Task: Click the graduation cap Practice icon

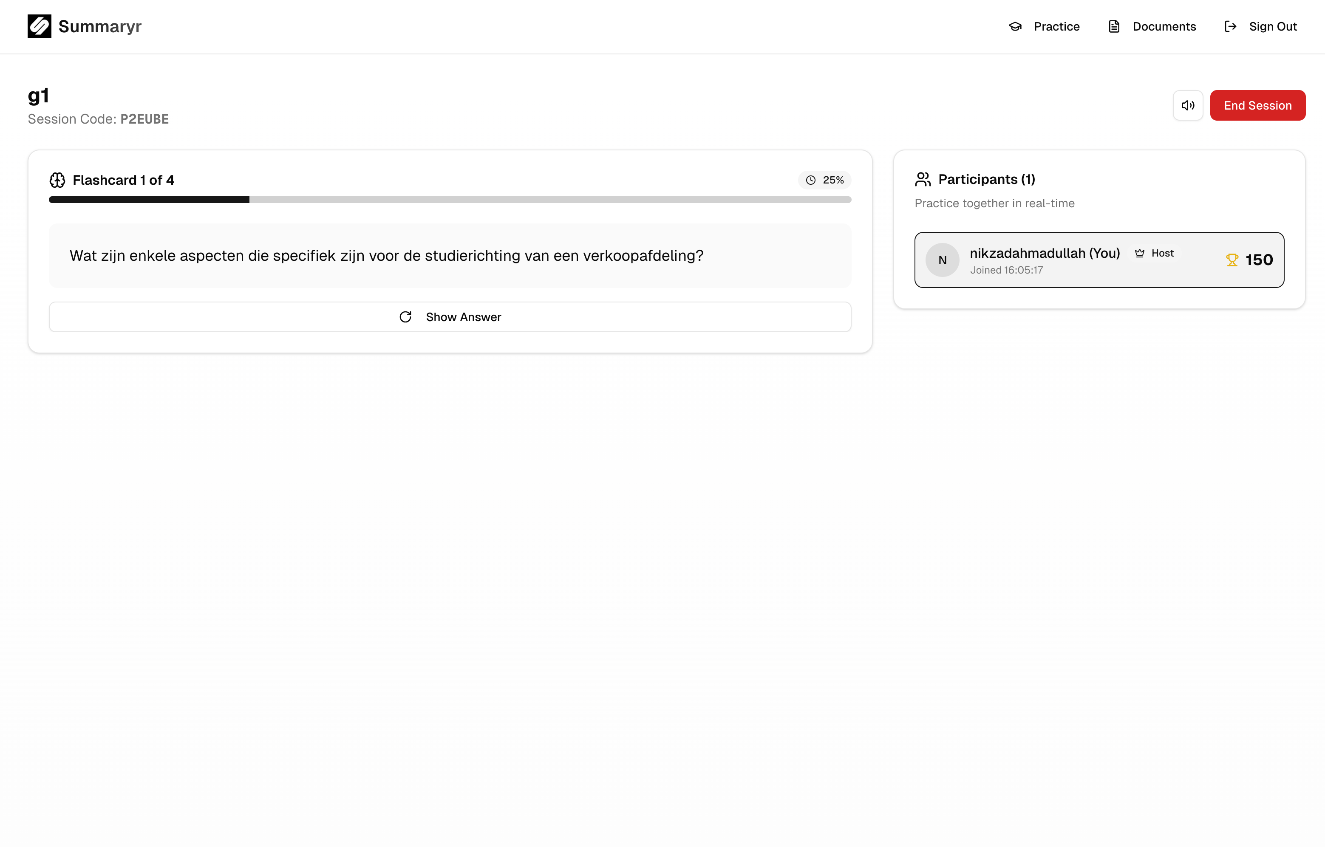Action: click(1015, 26)
